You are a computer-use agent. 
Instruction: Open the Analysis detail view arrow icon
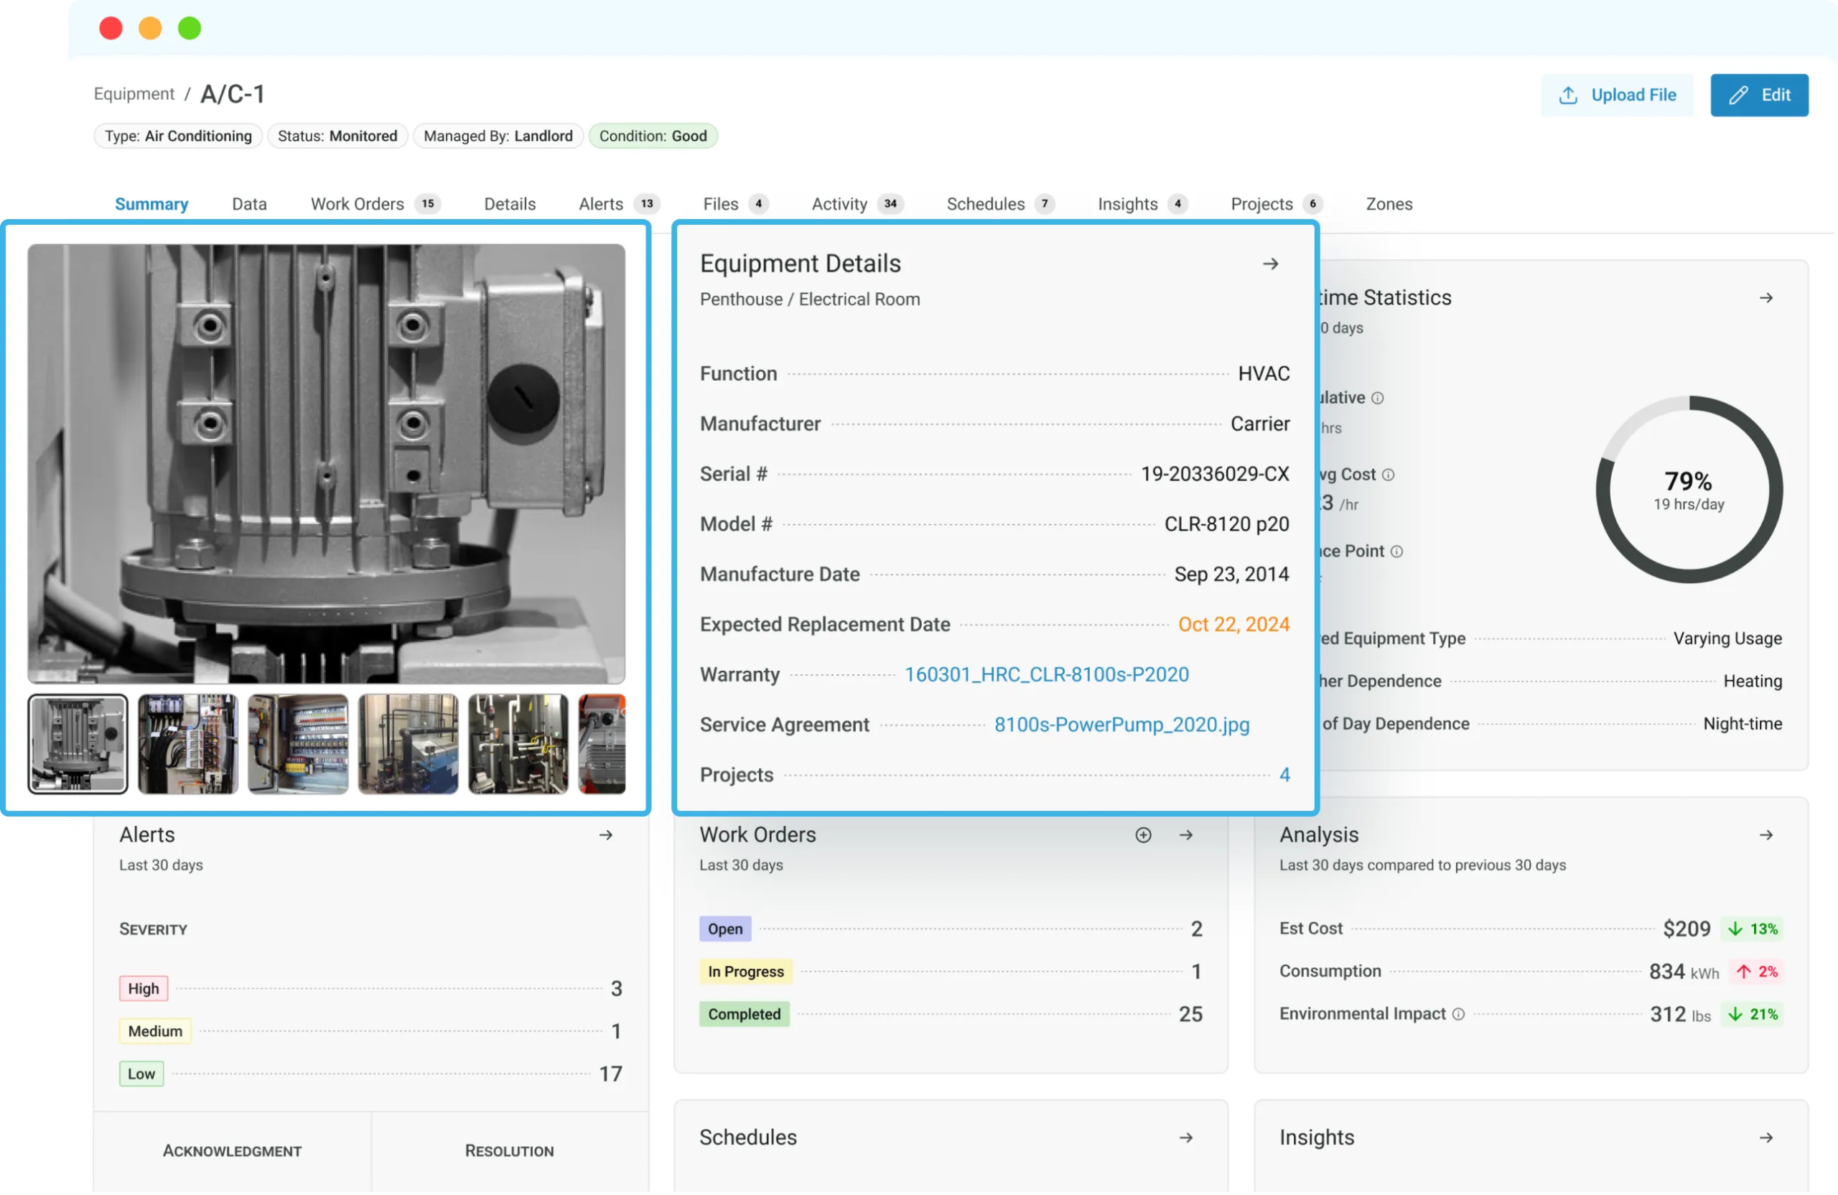[1767, 835]
